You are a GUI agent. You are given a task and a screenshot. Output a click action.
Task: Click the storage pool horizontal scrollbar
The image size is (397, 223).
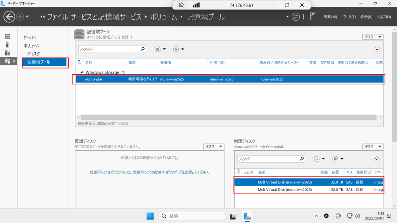click(x=228, y=117)
